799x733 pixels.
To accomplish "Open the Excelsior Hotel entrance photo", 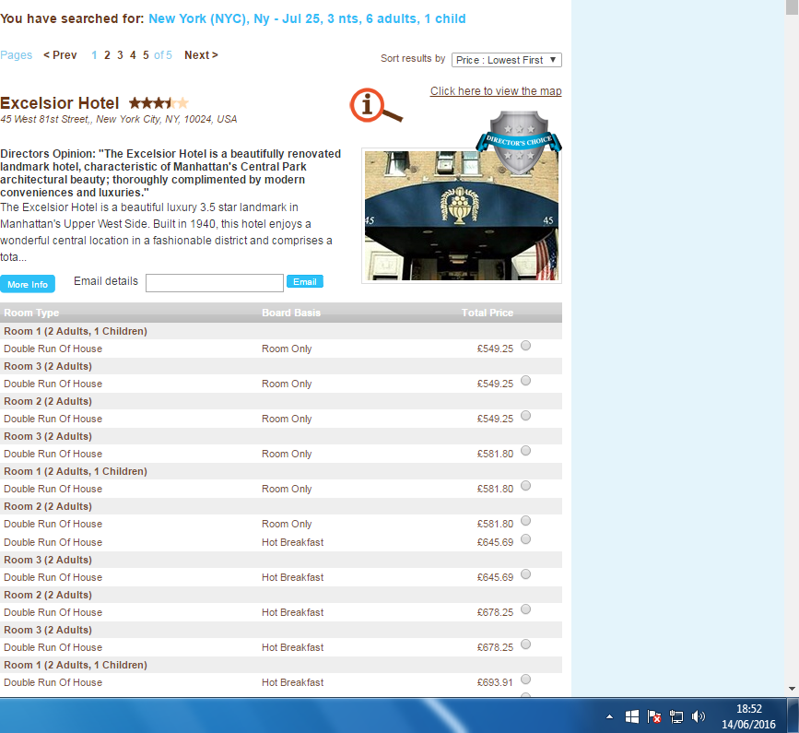I will pyautogui.click(x=461, y=216).
